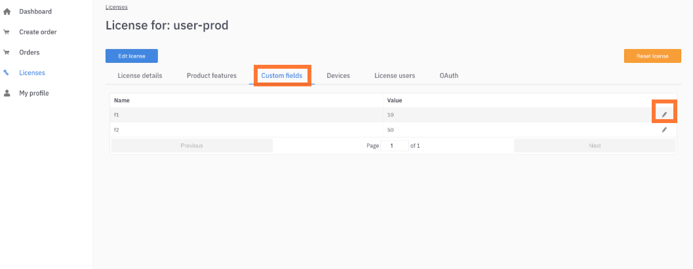Image resolution: width=693 pixels, height=269 pixels.
Task: Click the Name column header
Action: coord(121,100)
